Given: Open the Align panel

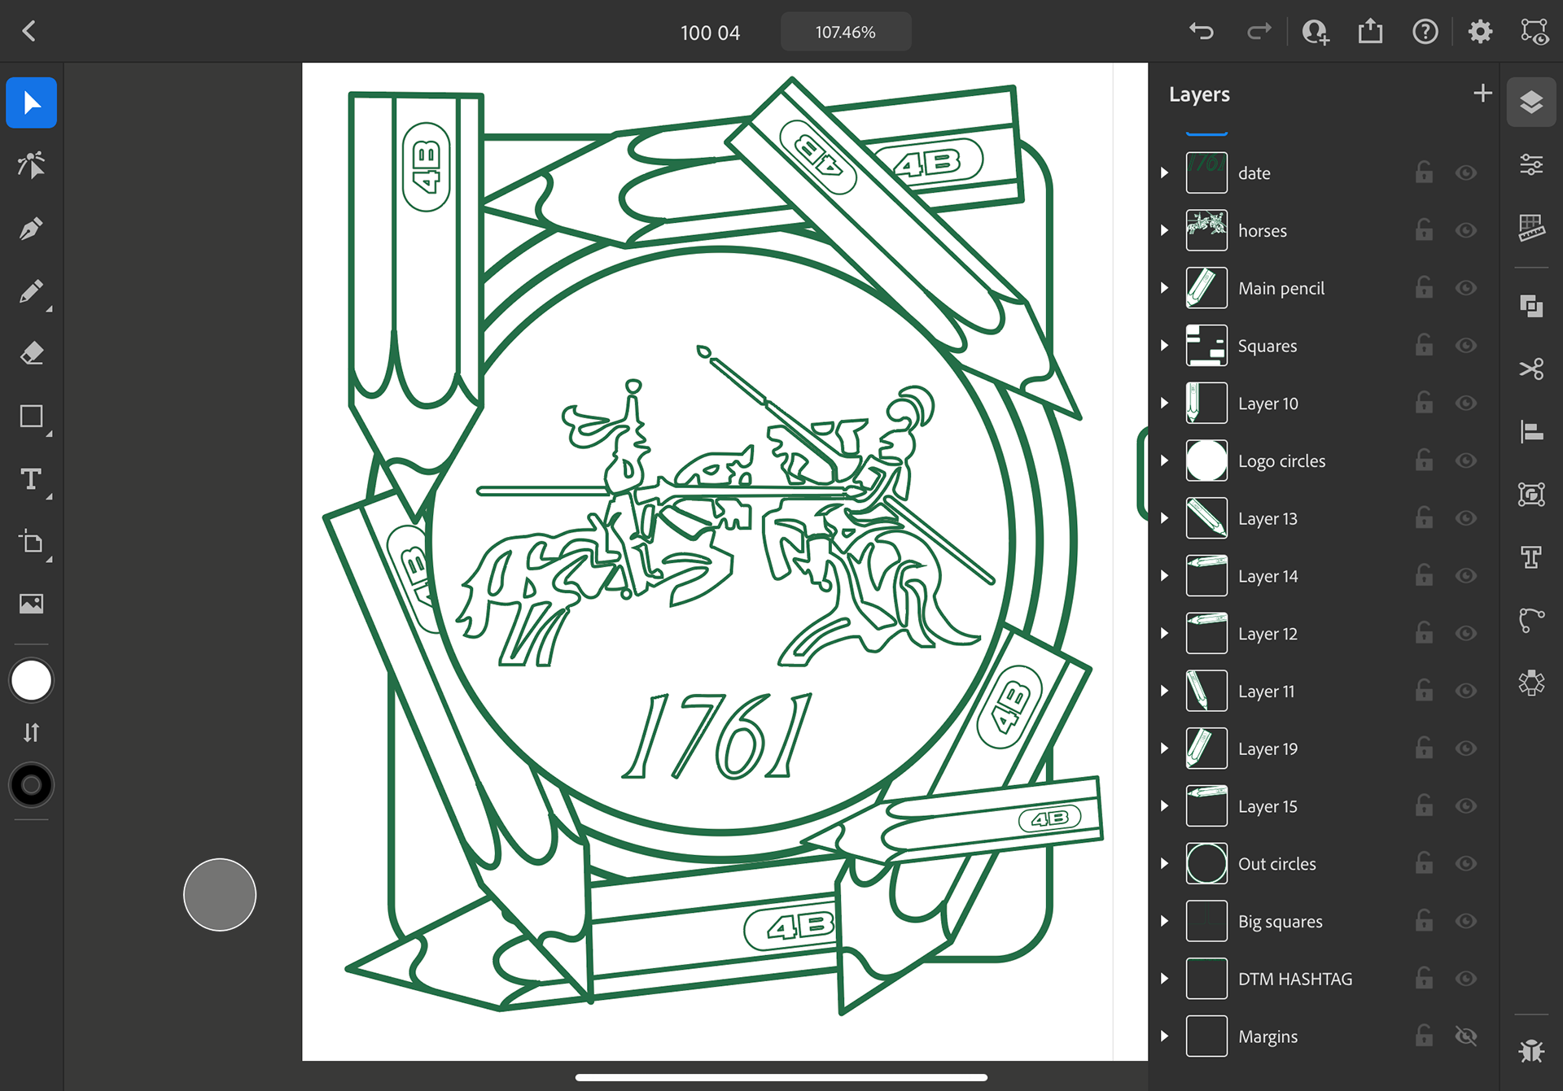Looking at the screenshot, I should (1531, 431).
